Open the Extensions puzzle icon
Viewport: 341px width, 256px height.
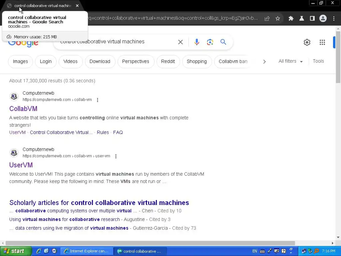coord(291,19)
